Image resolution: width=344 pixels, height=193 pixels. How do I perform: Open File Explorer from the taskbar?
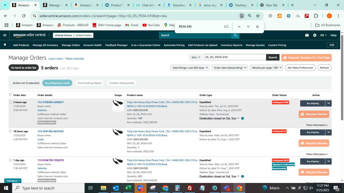point(104,188)
